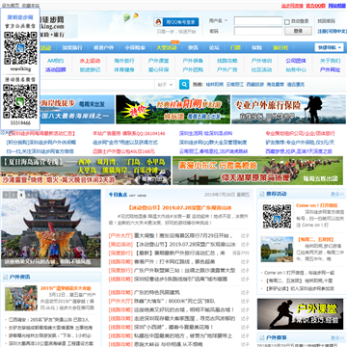Image resolution: width=347 pixels, height=347 pixels.
Task: Open the 2019广清穿越徒步大会 news title
Action: 66,288
